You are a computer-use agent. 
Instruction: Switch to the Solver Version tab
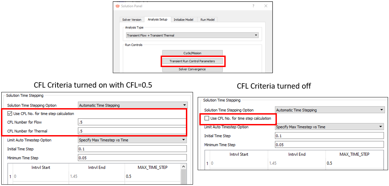click(132, 20)
